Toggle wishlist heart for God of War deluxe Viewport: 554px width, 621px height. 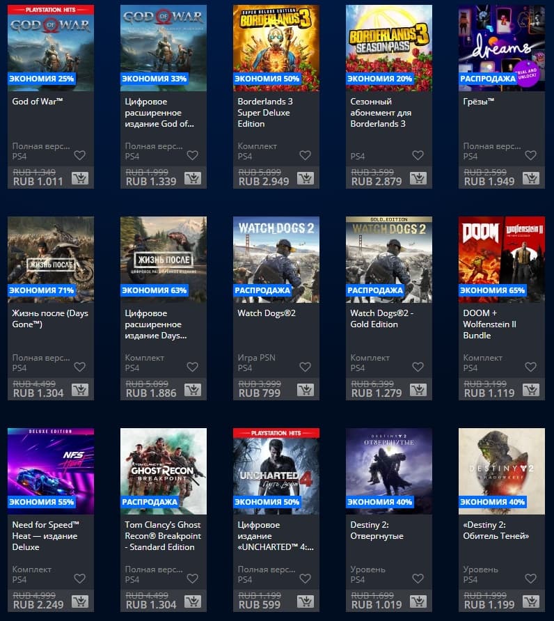(x=193, y=155)
